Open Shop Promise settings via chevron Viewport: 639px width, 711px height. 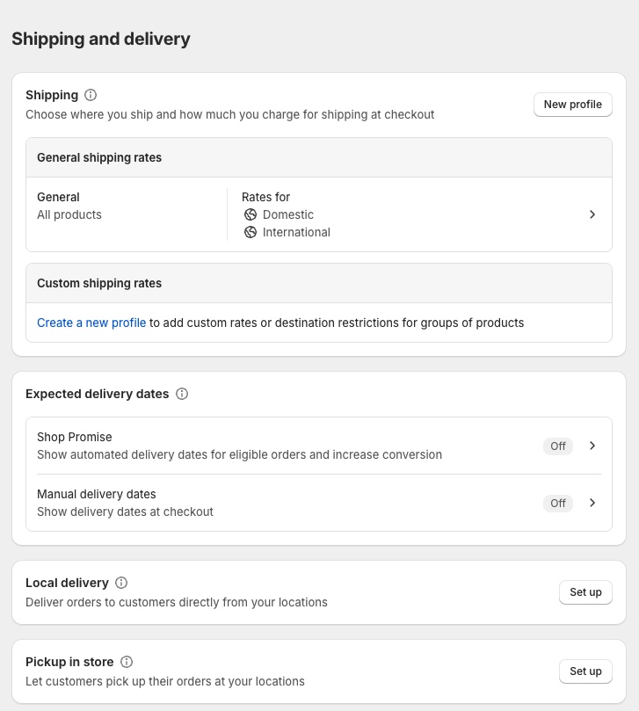[592, 446]
